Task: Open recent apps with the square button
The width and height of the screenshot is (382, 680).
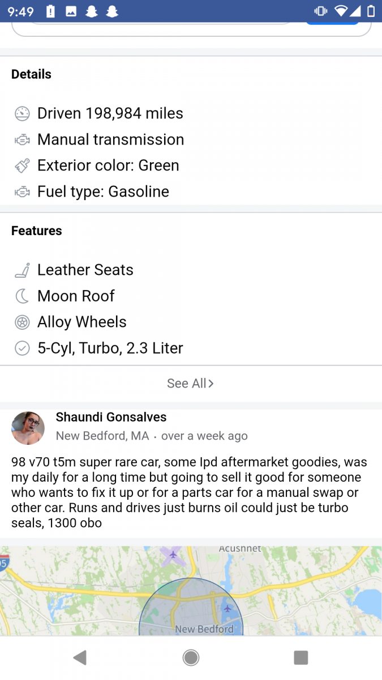Action: click(301, 657)
